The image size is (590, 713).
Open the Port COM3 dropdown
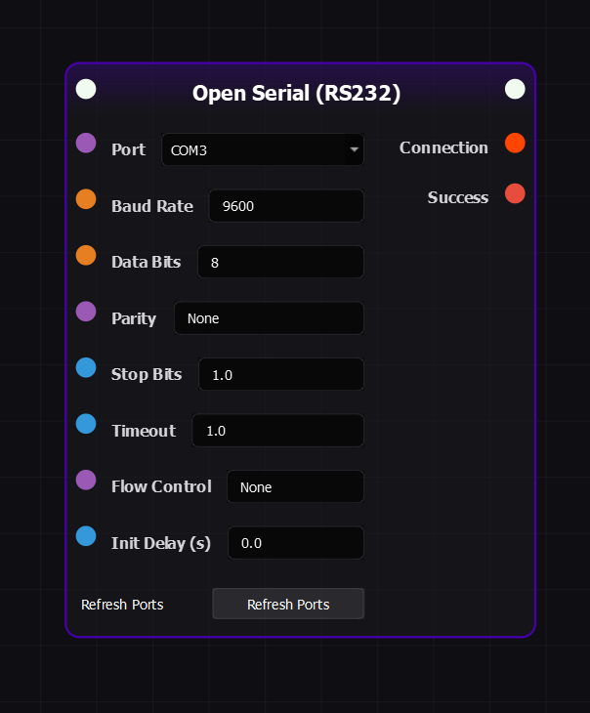pyautogui.click(x=263, y=150)
